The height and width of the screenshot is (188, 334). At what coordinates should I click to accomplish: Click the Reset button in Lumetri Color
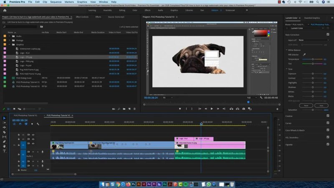306,106
